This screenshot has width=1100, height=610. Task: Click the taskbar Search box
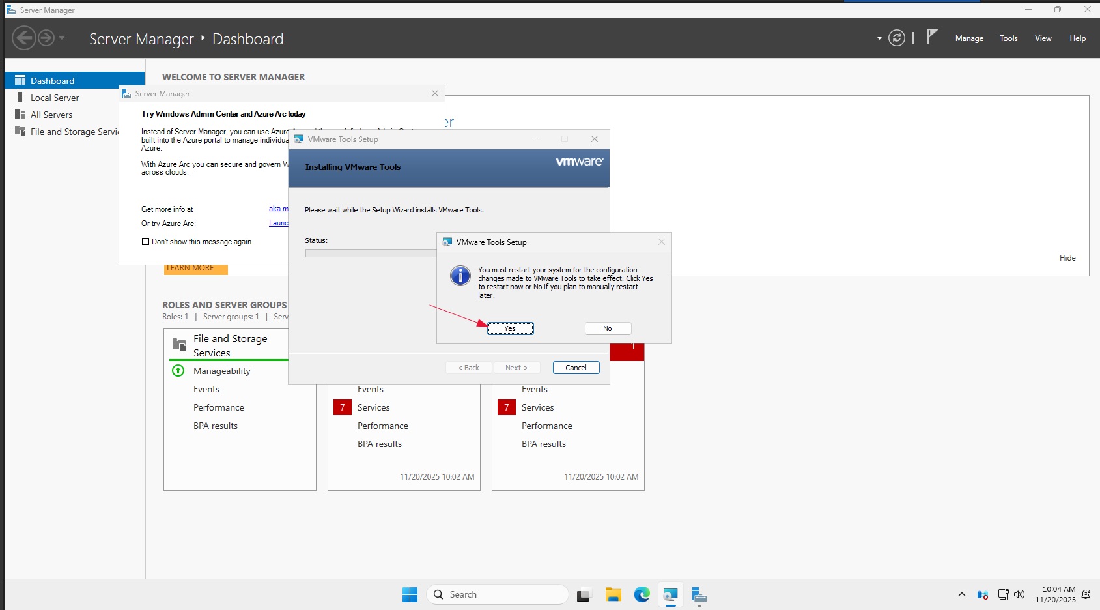pos(498,594)
